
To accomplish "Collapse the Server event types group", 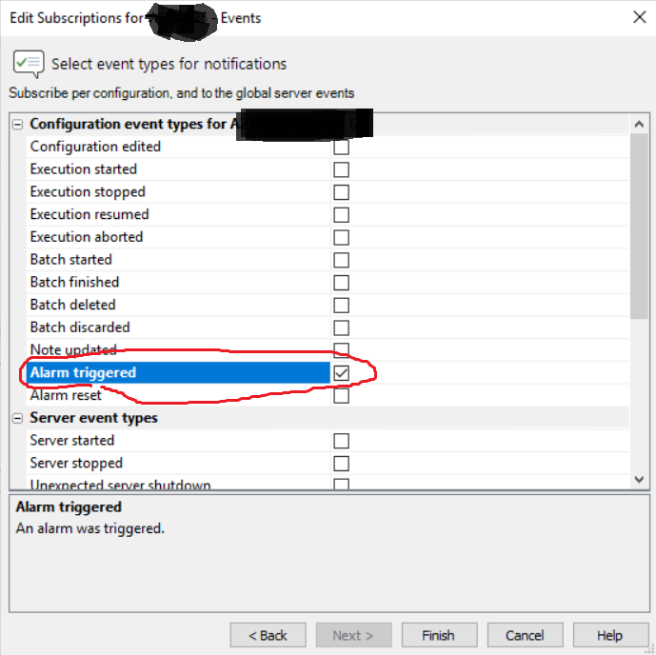I will (x=17, y=418).
